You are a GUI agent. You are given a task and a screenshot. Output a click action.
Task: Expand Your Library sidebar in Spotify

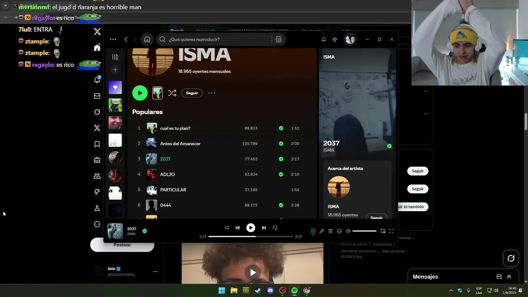coord(115,57)
